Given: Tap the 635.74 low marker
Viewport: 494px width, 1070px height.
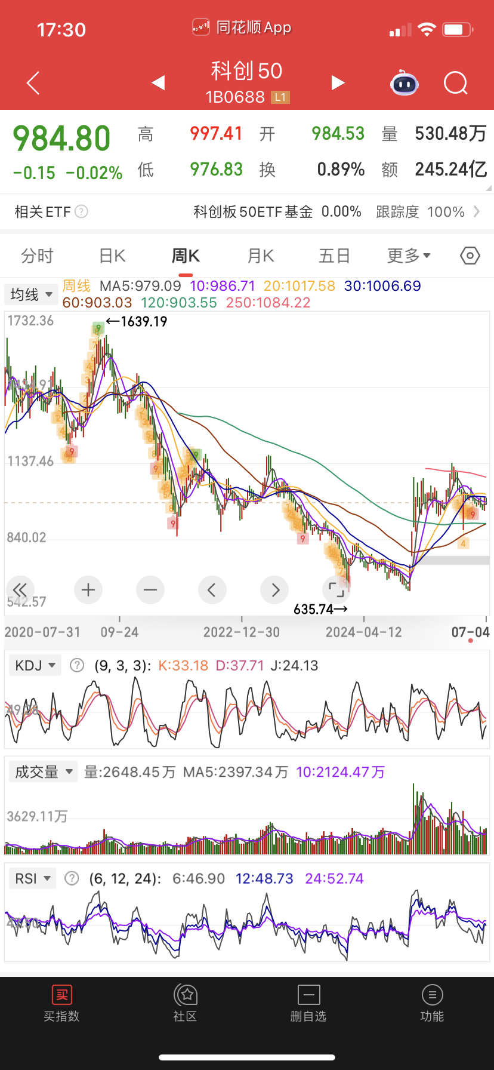Looking at the screenshot, I should point(320,609).
